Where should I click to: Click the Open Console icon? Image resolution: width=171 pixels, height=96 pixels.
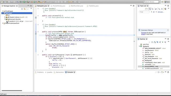pyautogui.click(x=162, y=72)
